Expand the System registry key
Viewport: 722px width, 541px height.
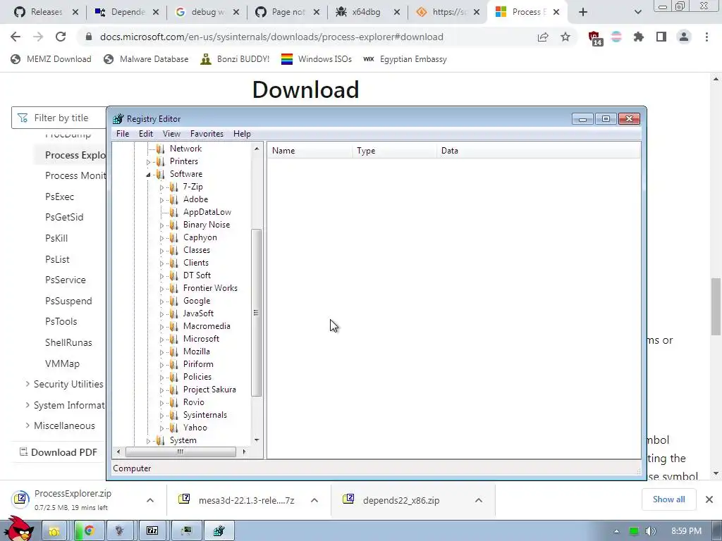coord(148,441)
